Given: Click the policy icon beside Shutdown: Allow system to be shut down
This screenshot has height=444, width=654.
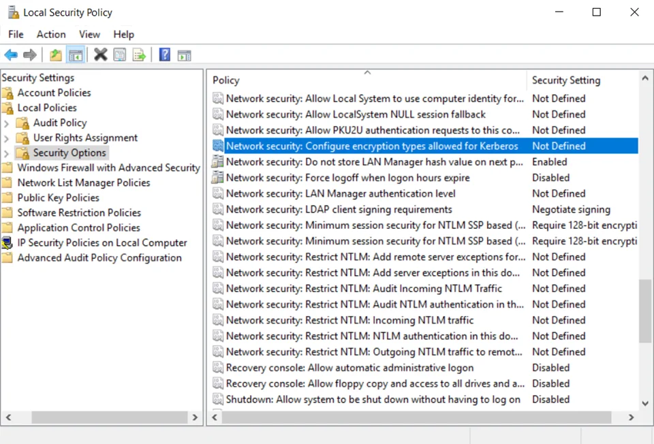Looking at the screenshot, I should [x=218, y=399].
